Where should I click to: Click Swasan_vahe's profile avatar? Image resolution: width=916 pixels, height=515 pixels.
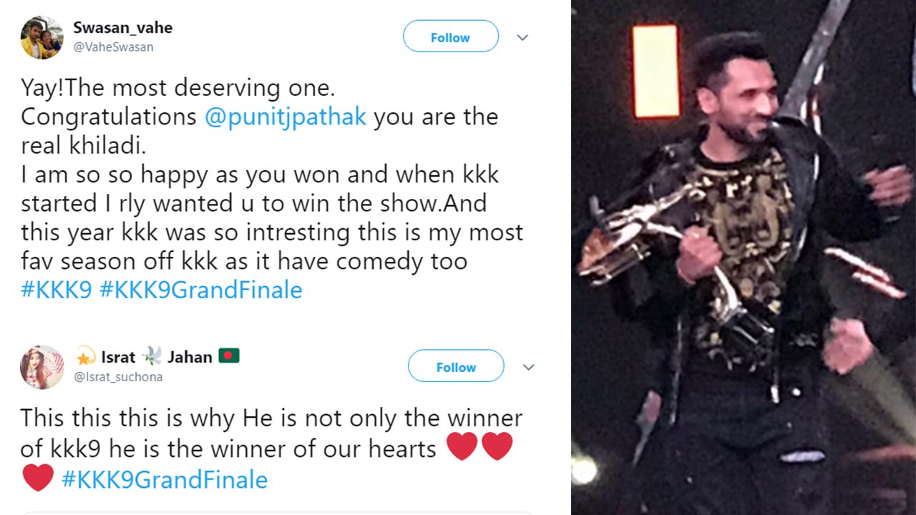click(x=42, y=37)
